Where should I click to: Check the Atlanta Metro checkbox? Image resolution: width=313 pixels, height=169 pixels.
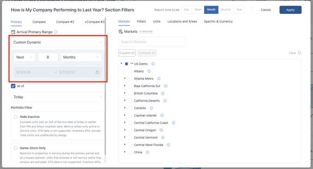click(130, 79)
